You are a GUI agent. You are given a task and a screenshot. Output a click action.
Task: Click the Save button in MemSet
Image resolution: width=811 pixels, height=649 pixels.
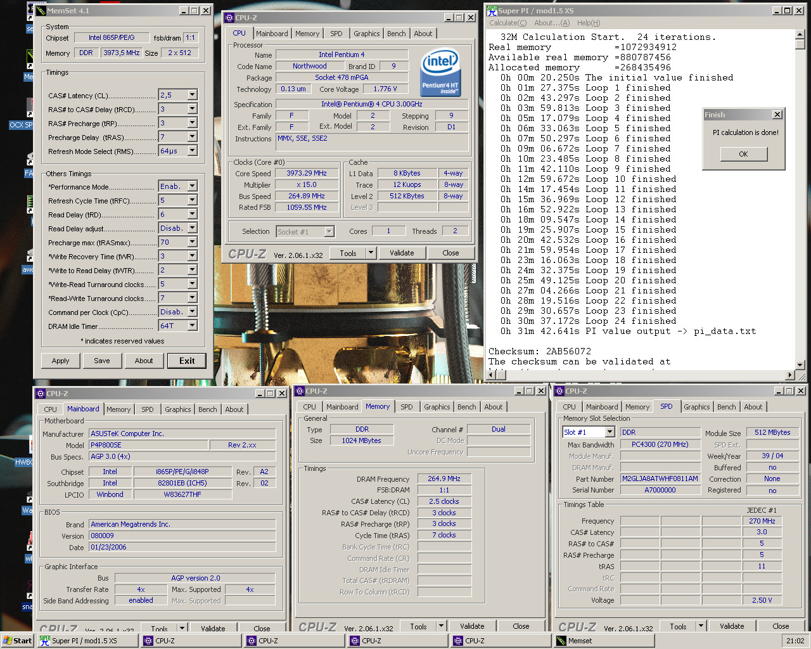102,361
